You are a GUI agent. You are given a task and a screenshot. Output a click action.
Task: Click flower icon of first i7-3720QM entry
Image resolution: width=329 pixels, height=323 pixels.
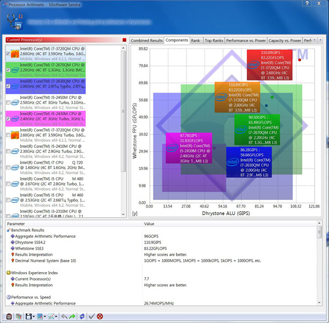(15, 54)
